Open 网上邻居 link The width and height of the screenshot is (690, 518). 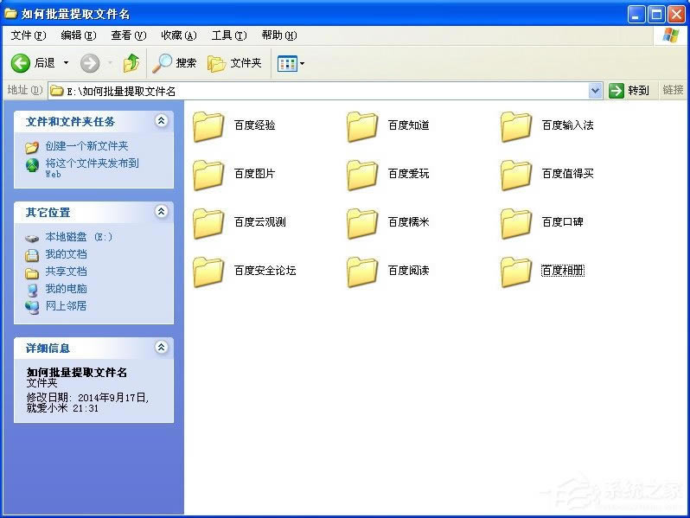(66, 306)
